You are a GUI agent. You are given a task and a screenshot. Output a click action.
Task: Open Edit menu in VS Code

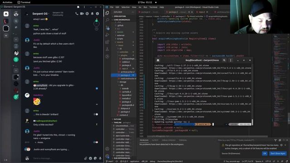[x=117, y=7]
